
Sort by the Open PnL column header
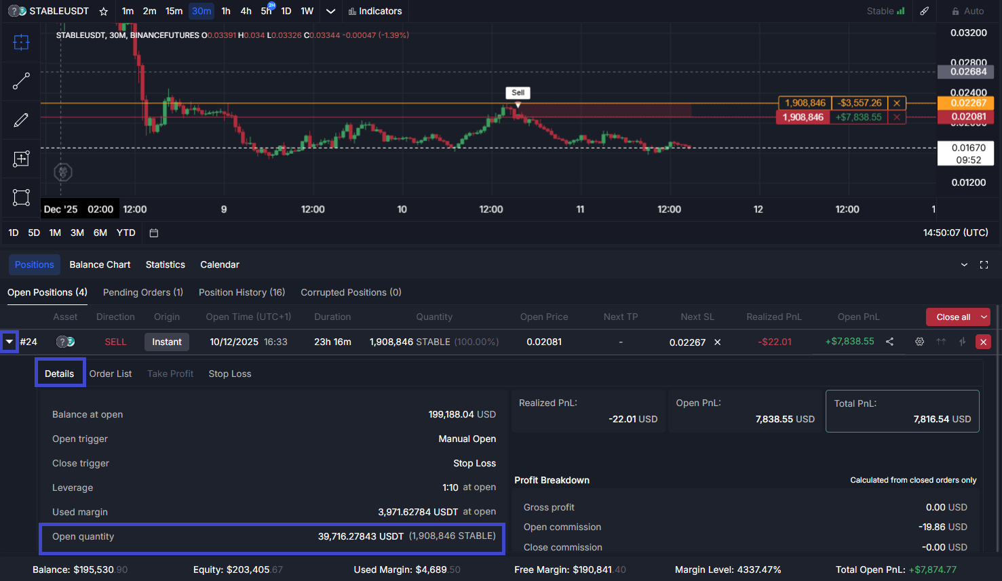pyautogui.click(x=858, y=317)
